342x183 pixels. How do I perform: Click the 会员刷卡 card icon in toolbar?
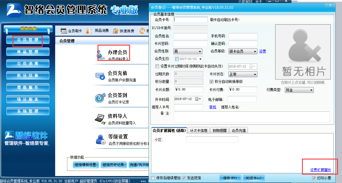64,31
